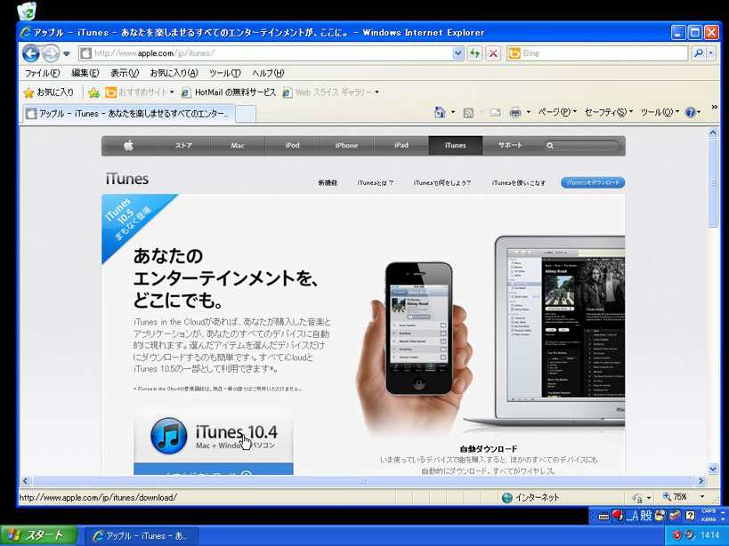Image resolution: width=729 pixels, height=546 pixels.
Task: Stop loading with the red X icon
Action: click(493, 53)
